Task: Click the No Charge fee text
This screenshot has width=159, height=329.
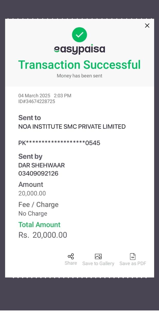Action: tap(33, 214)
